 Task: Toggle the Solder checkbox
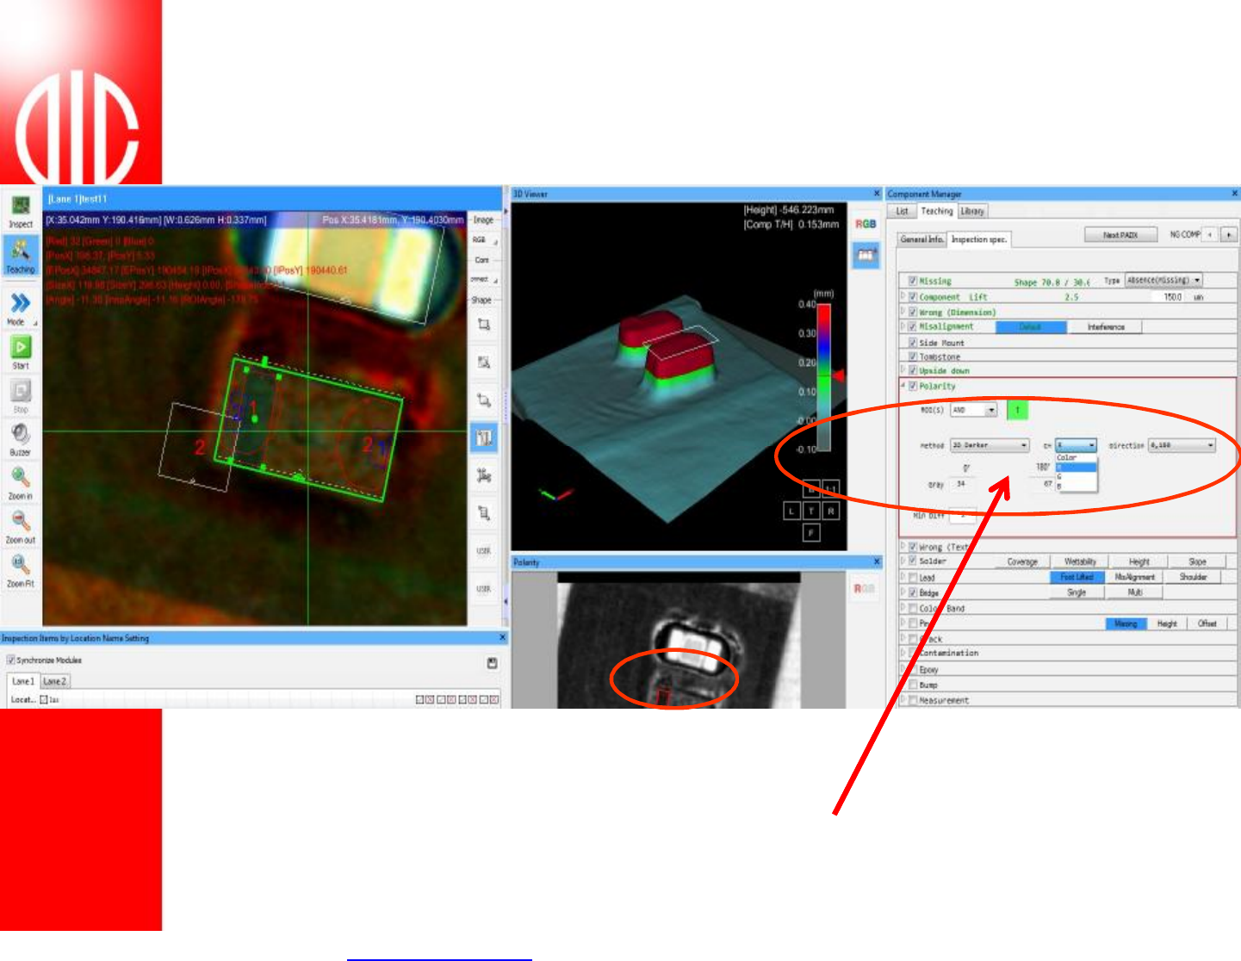(913, 561)
